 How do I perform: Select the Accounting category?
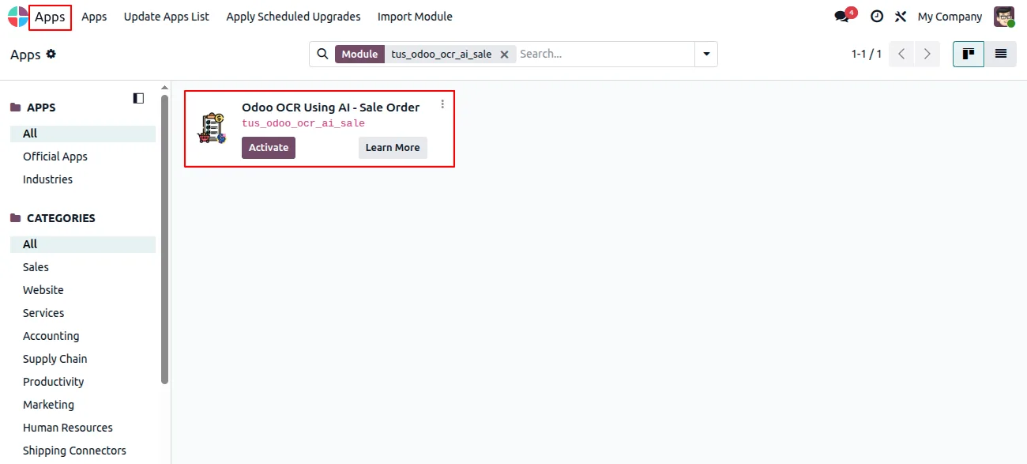click(83, 336)
